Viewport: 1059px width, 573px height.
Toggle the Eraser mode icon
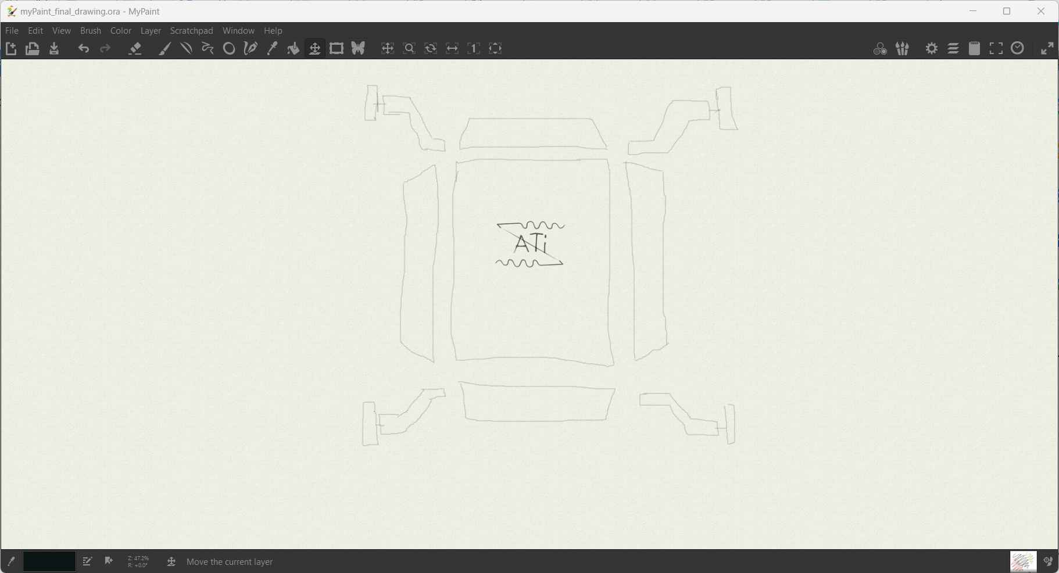click(135, 49)
